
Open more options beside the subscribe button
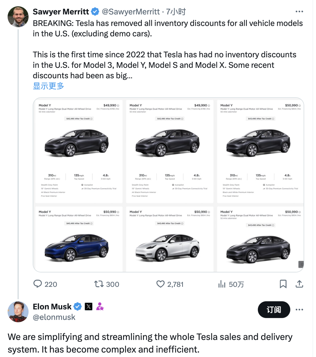point(299,310)
